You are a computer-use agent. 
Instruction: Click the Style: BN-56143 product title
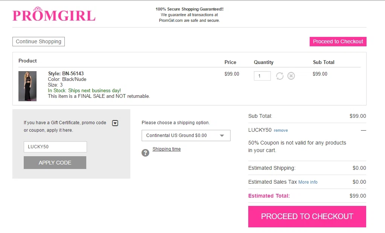pyautogui.click(x=66, y=73)
